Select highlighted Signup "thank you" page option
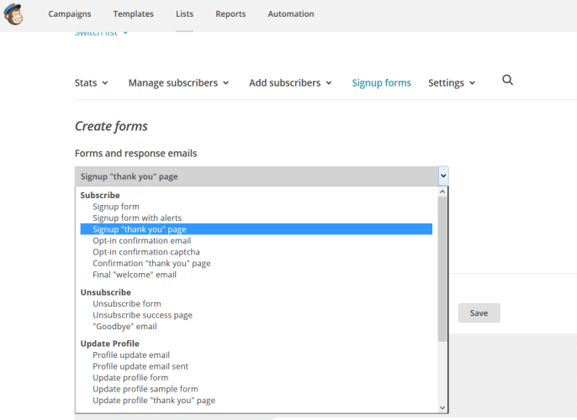Screen dimensions: 577x420 tap(256, 229)
